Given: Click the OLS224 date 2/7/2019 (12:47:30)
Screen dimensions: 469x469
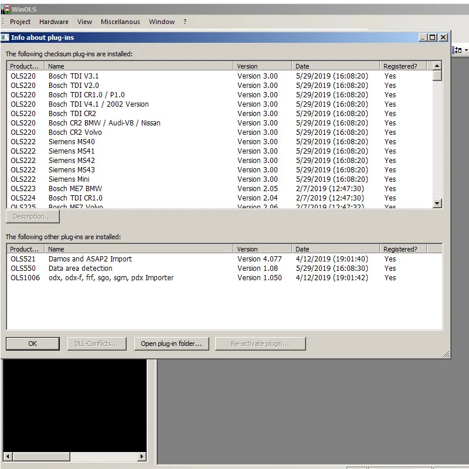Looking at the screenshot, I should [x=330, y=198].
